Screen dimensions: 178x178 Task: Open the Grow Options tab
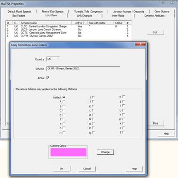(162, 11)
